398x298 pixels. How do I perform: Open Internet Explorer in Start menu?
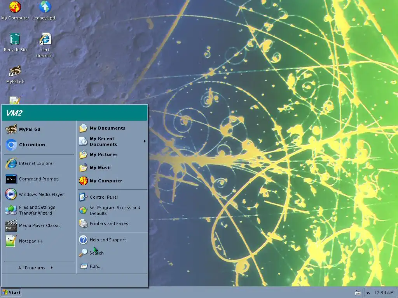tap(39, 163)
